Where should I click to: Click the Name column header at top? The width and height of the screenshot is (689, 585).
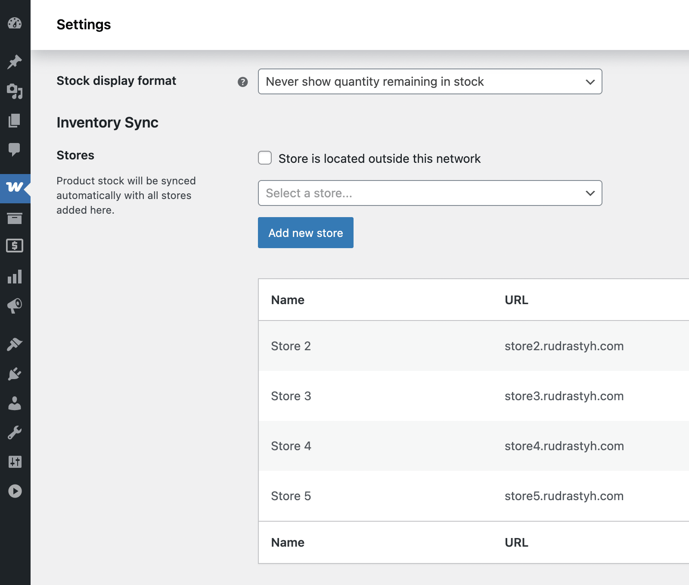coord(288,300)
